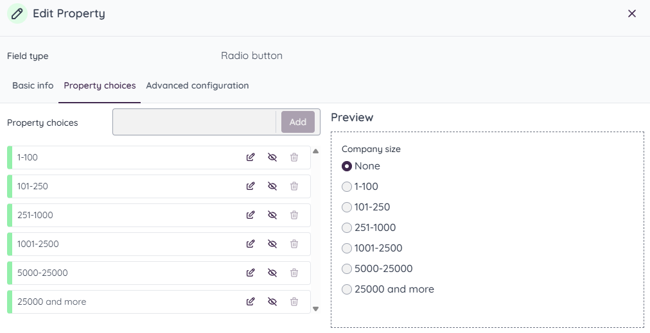This screenshot has width=650, height=333.
Task: Click the Field type label
Action: 28,56
